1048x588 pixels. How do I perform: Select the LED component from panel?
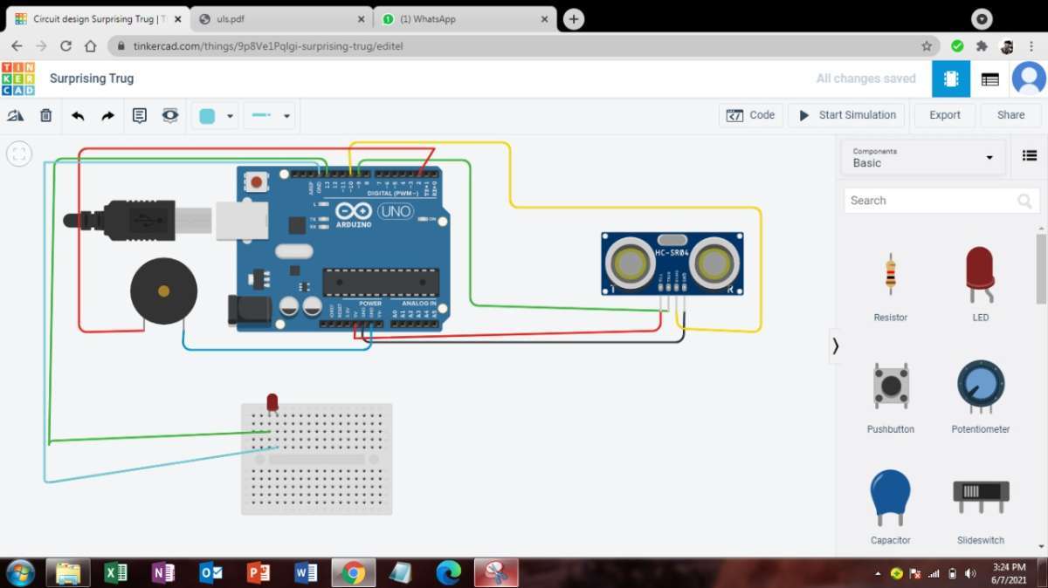point(980,285)
